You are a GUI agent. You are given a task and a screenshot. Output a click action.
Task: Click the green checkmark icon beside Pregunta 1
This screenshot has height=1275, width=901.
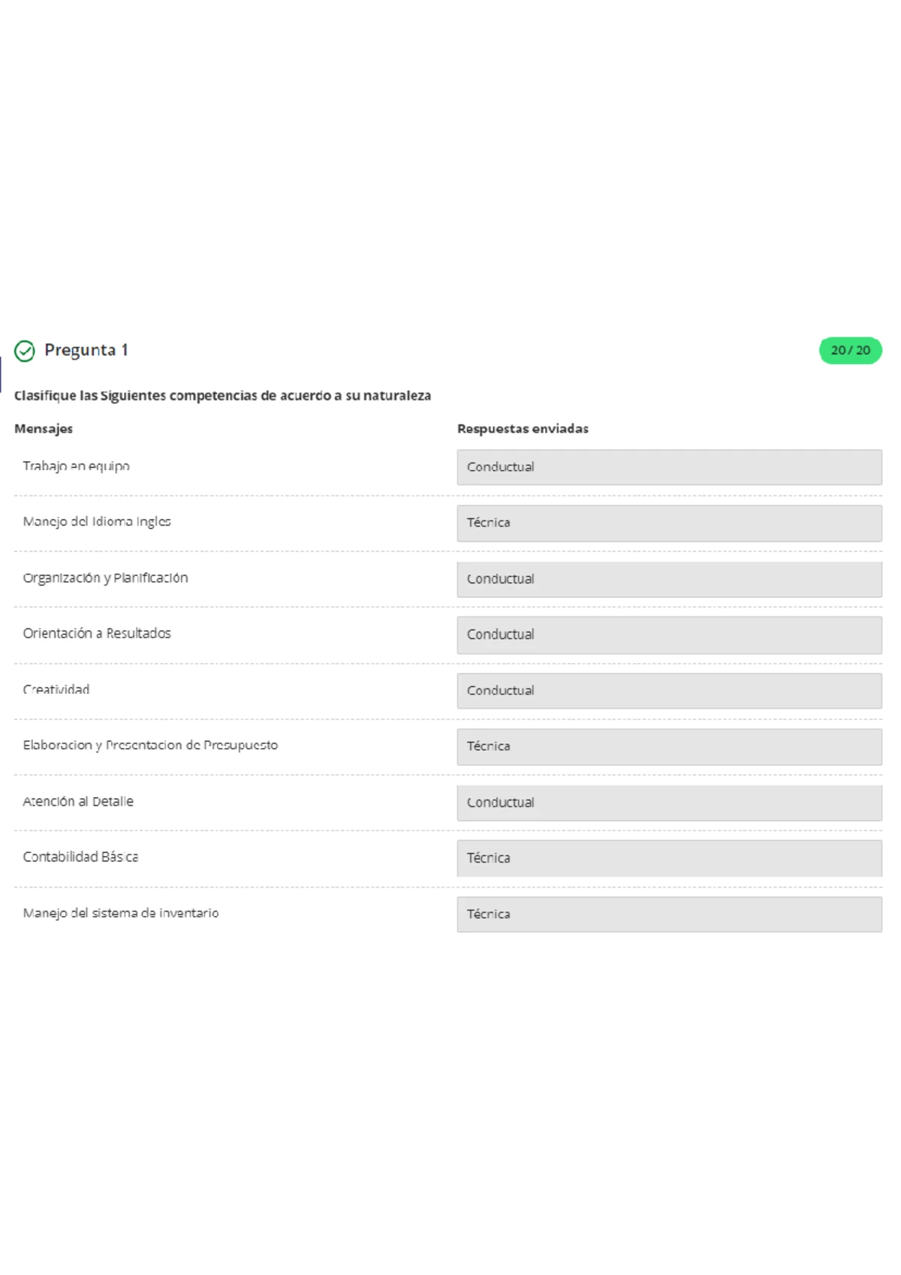(25, 351)
